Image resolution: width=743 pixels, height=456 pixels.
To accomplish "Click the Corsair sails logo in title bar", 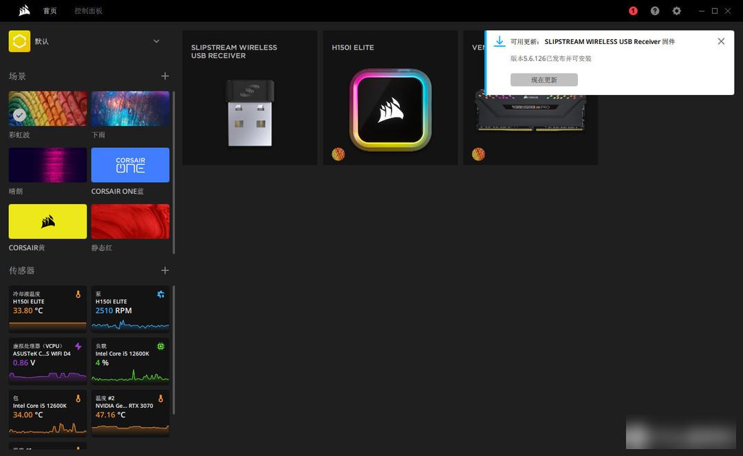I will tap(24, 10).
